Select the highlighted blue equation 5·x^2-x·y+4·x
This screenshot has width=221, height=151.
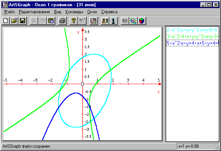point(192,43)
